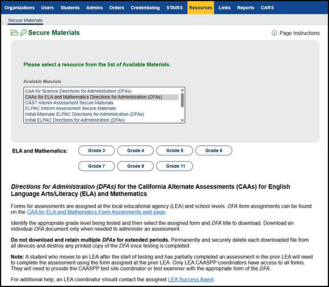Open the CARS menu
The height and width of the screenshot is (287, 329).
[267, 7]
